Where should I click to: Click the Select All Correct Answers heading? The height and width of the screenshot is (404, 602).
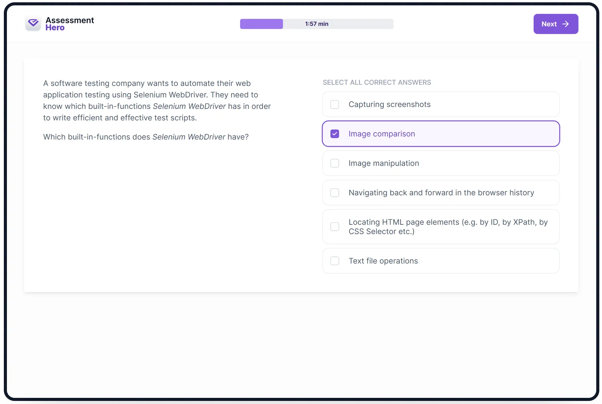377,82
